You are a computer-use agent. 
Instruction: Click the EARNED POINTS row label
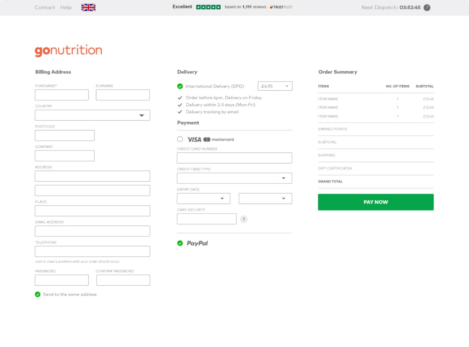333,129
